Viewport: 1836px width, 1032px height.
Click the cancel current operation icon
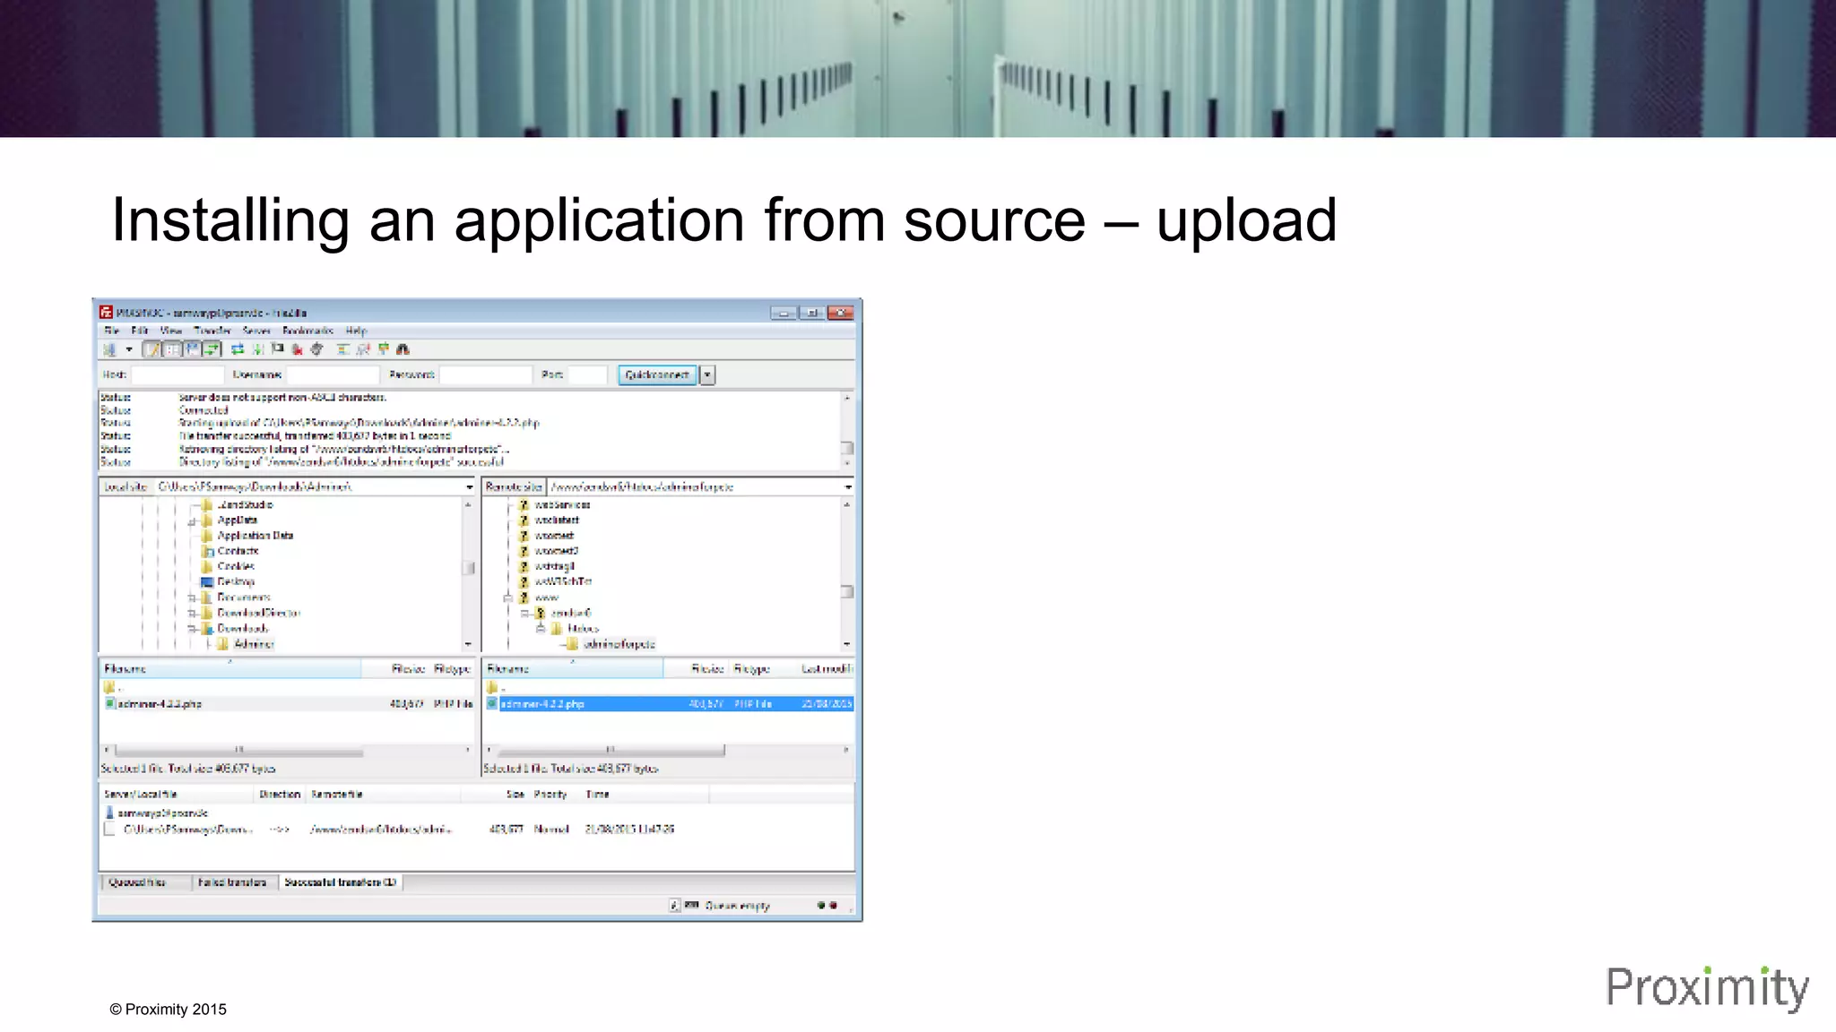tap(278, 349)
